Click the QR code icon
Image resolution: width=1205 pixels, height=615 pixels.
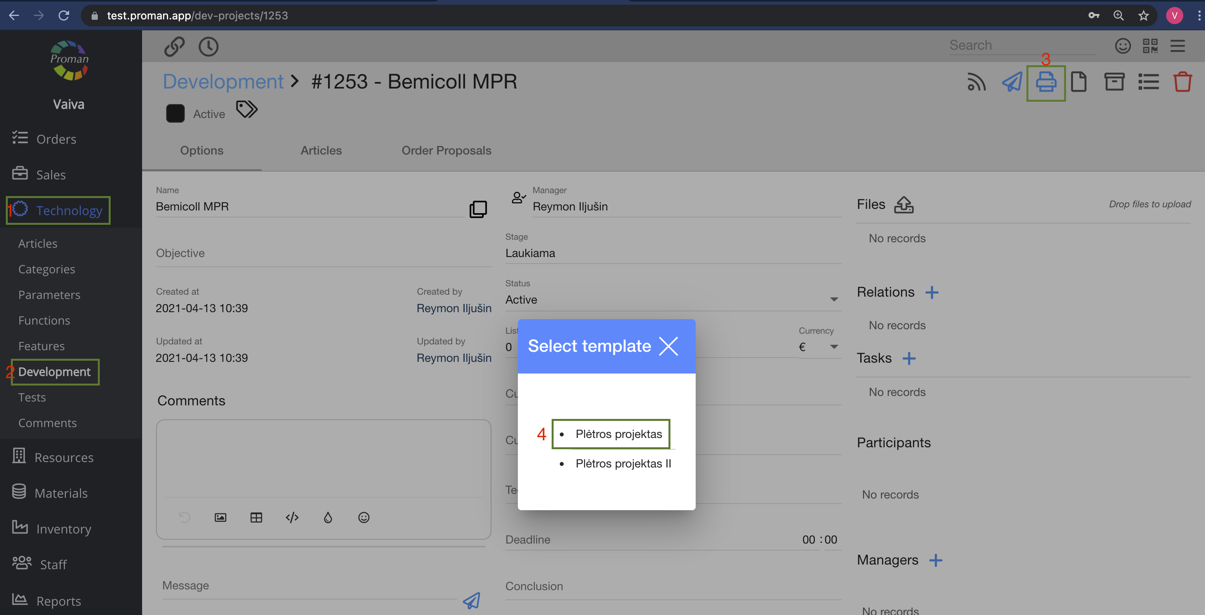point(1150,46)
